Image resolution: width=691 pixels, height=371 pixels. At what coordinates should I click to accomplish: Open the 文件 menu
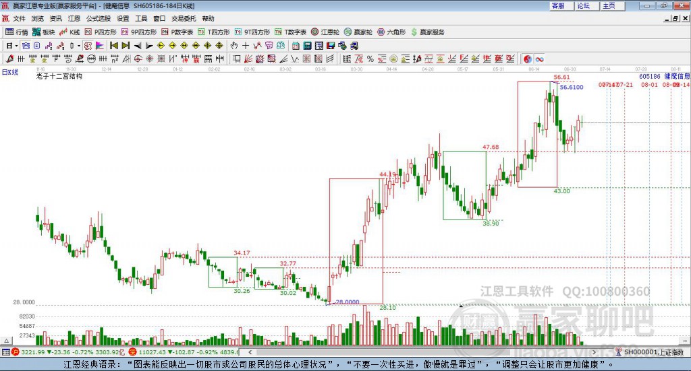(20, 18)
